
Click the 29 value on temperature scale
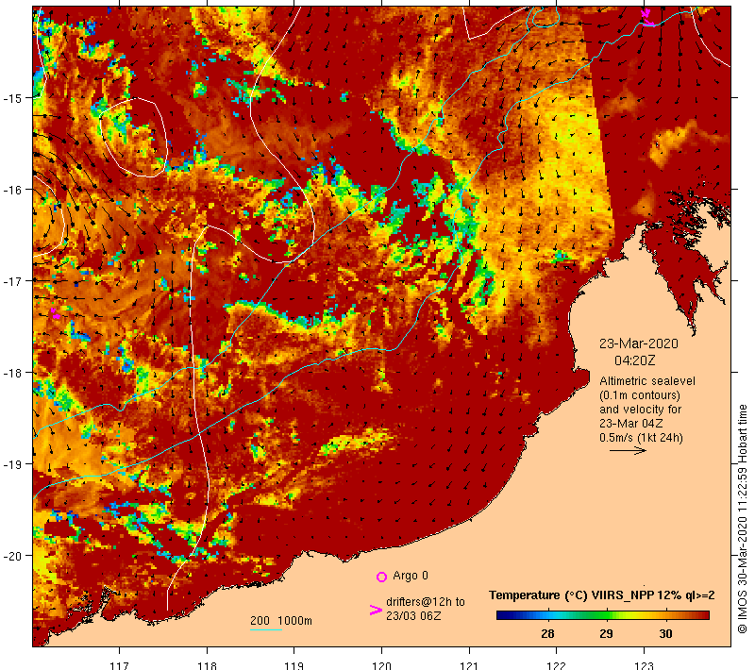[x=606, y=633]
